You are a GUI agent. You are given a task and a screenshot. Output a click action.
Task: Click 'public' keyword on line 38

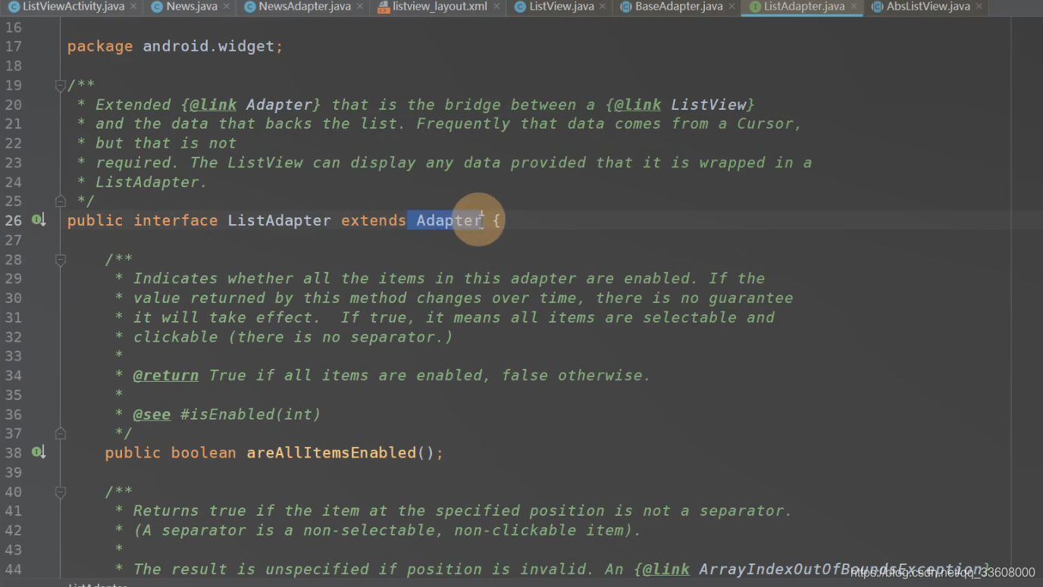133,453
